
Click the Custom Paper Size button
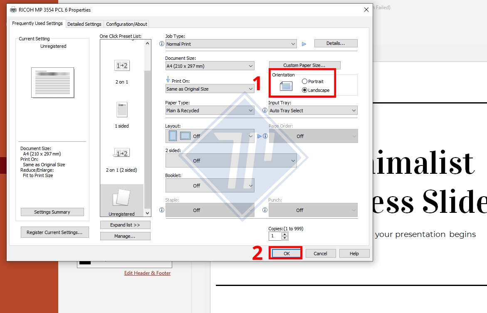pyautogui.click(x=304, y=65)
